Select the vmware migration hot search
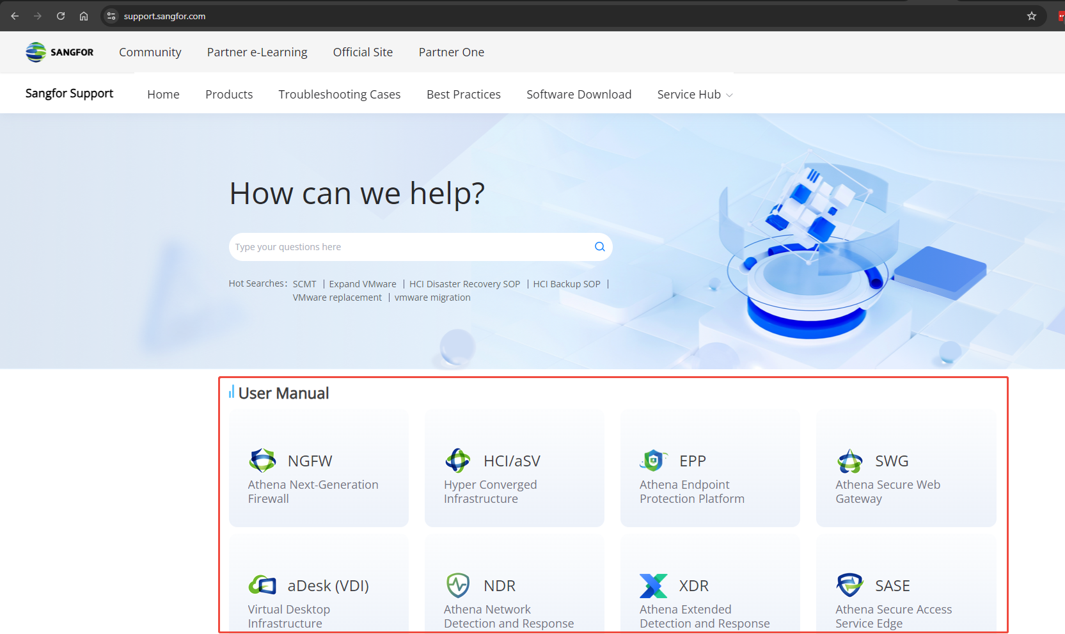 (432, 297)
